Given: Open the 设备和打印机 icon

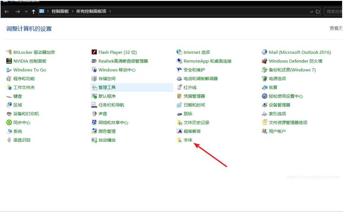Looking at the screenshot, I should [x=9, y=114].
